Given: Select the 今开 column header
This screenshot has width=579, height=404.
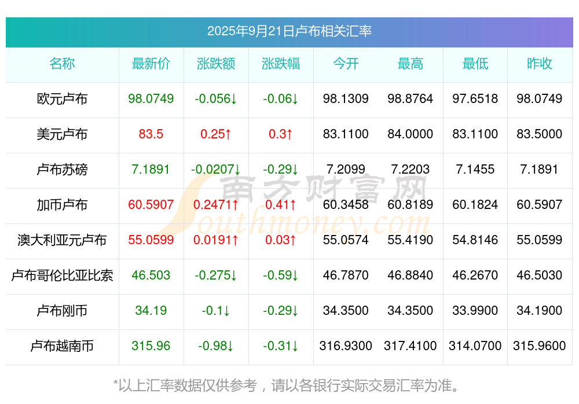Looking at the screenshot, I should 346,64.
